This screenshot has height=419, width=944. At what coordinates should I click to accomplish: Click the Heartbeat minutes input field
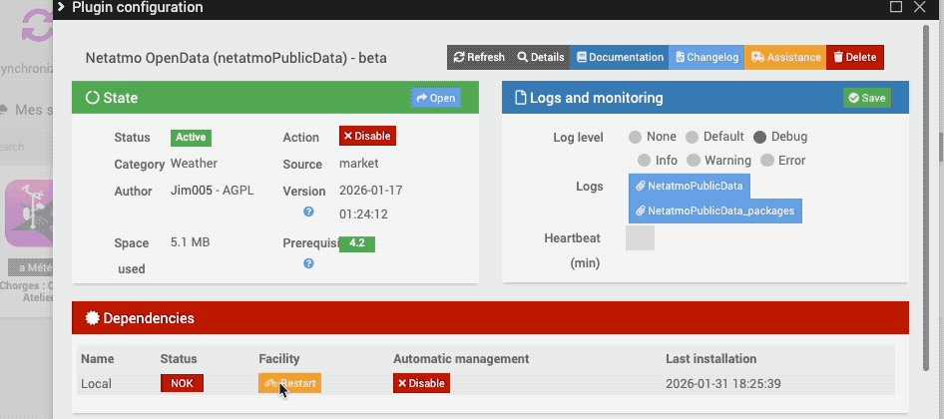coord(640,237)
